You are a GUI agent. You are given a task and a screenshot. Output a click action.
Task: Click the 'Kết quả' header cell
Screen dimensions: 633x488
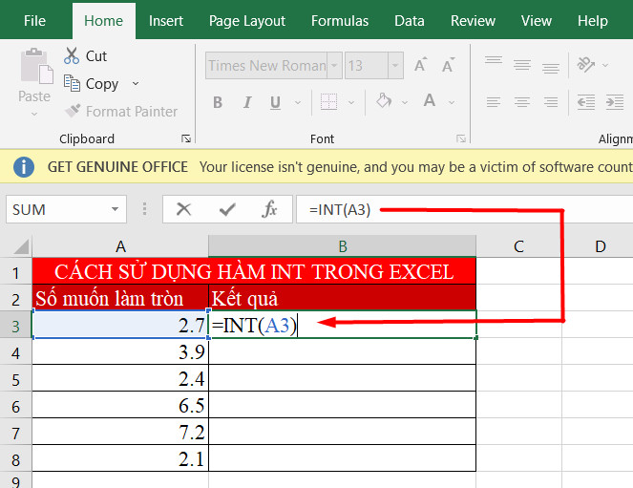(343, 298)
